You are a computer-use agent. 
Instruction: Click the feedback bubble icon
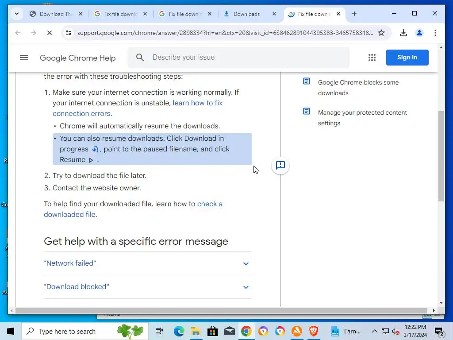[280, 166]
